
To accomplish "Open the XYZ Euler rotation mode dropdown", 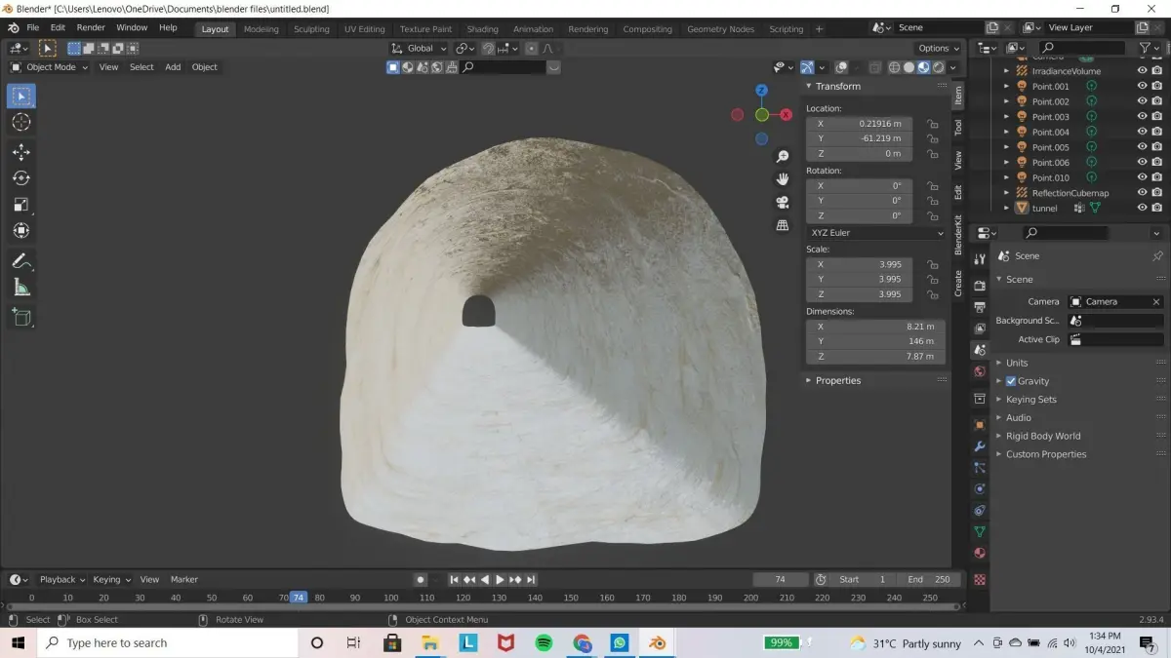I will [875, 233].
